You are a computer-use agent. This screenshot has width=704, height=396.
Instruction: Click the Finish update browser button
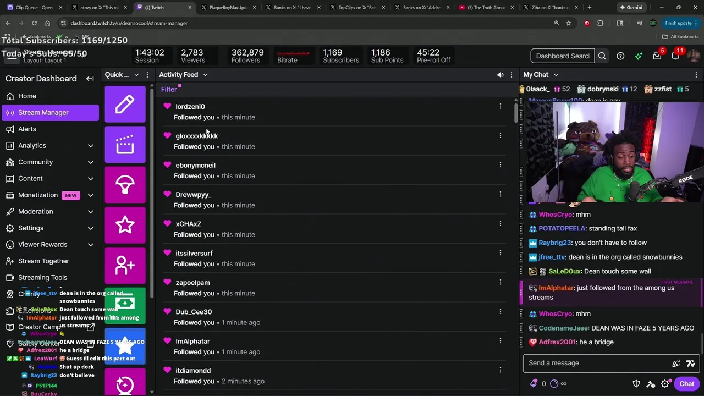pos(680,23)
